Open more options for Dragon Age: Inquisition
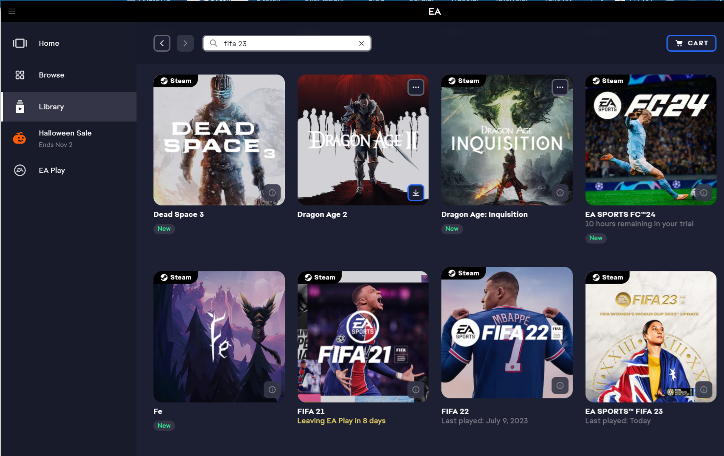The image size is (724, 456). pyautogui.click(x=560, y=87)
